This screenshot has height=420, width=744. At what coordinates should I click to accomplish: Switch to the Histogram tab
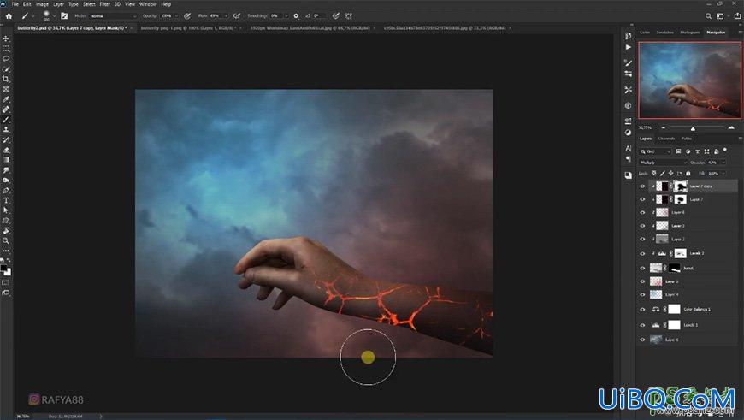(690, 33)
